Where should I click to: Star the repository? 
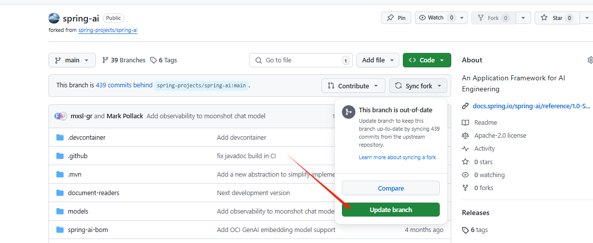point(557,18)
